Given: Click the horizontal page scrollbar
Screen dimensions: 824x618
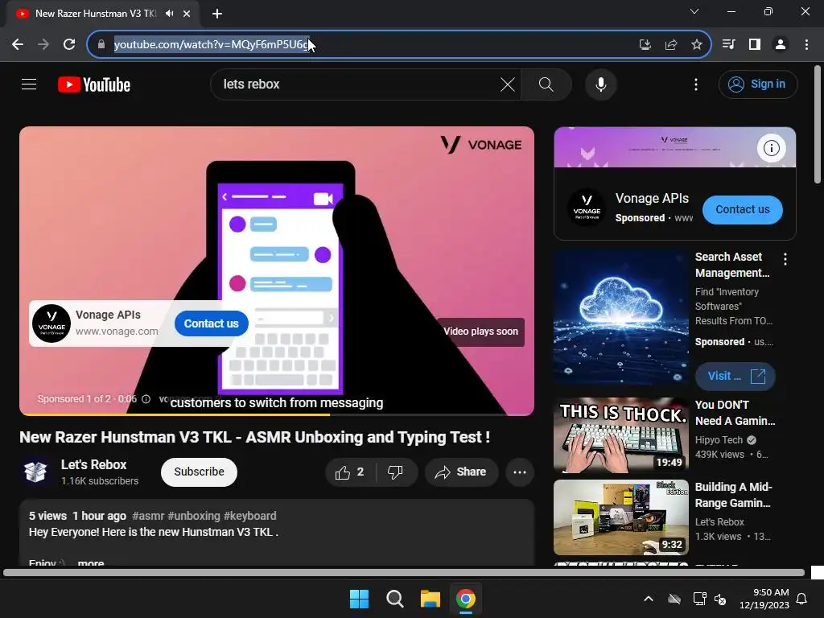Looking at the screenshot, I should pyautogui.click(x=404, y=573).
